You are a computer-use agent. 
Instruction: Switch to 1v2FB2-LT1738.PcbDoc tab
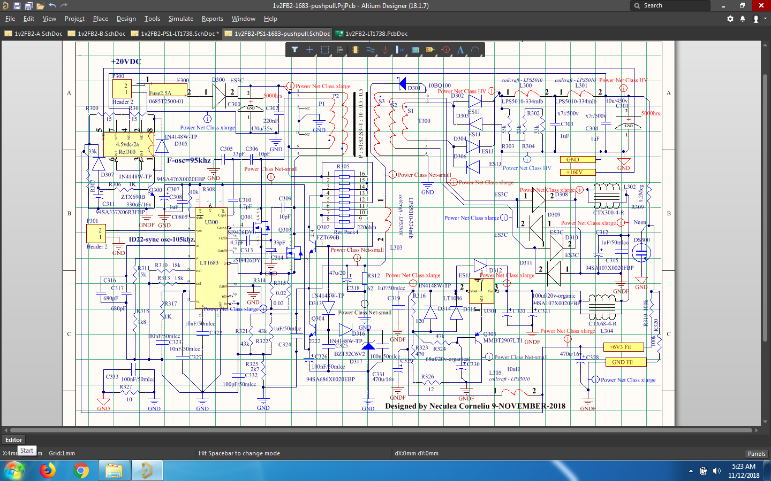(372, 34)
